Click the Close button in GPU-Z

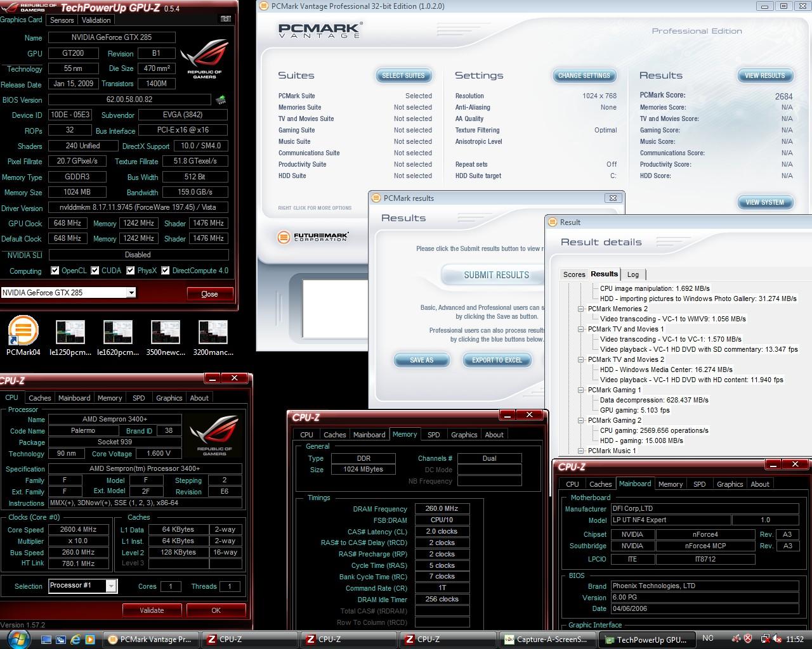210,294
